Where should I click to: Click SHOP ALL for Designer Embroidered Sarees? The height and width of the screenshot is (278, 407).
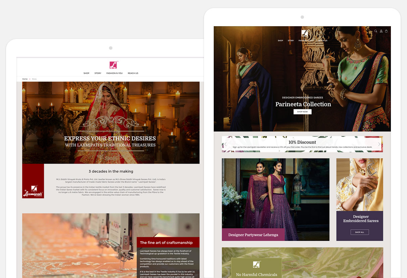[359, 232]
